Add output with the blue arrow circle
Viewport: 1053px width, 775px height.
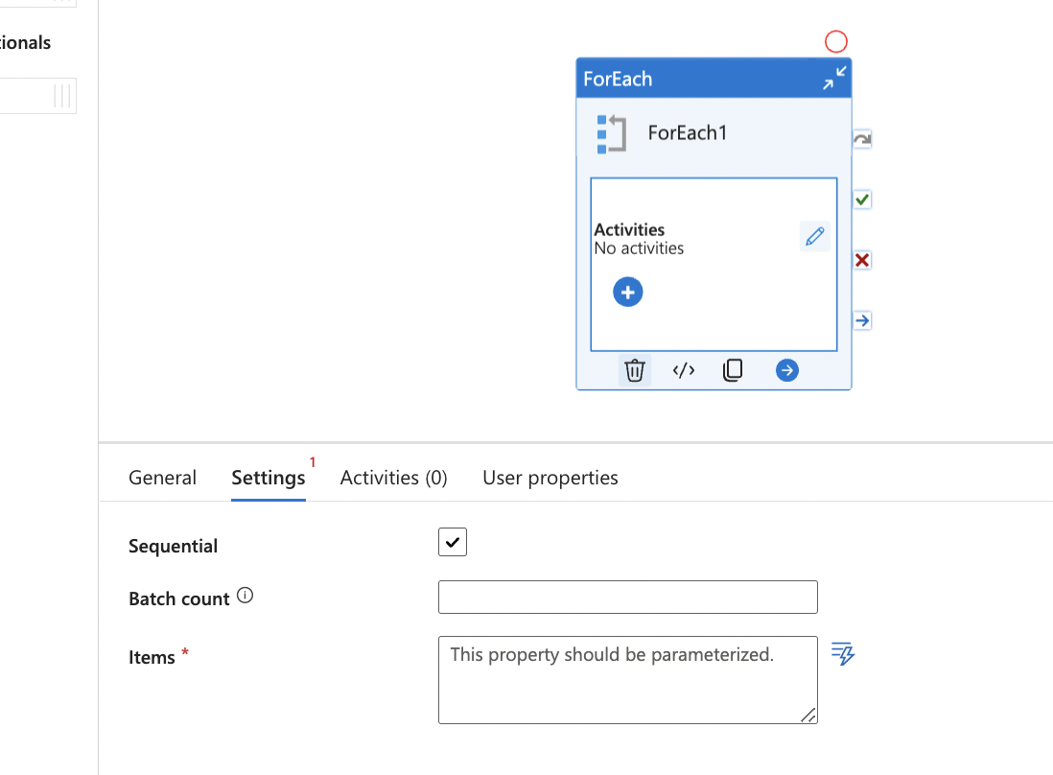coord(787,370)
